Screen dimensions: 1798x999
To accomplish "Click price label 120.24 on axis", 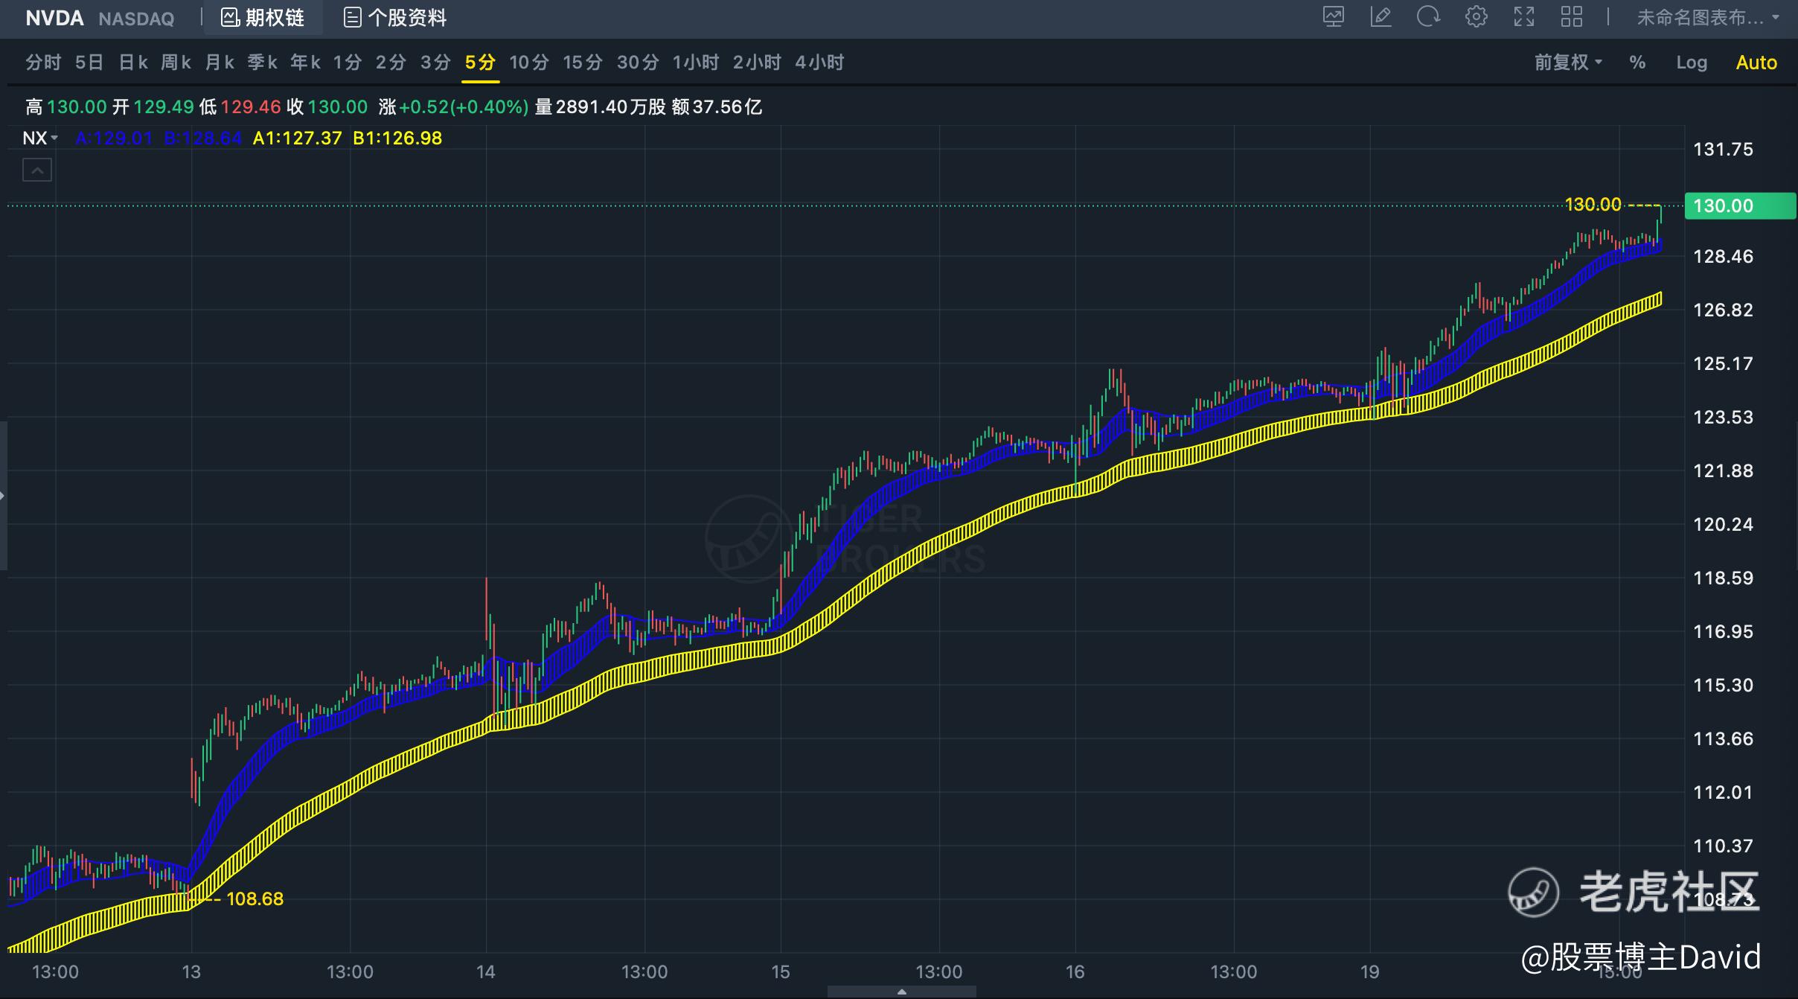I will [x=1723, y=525].
